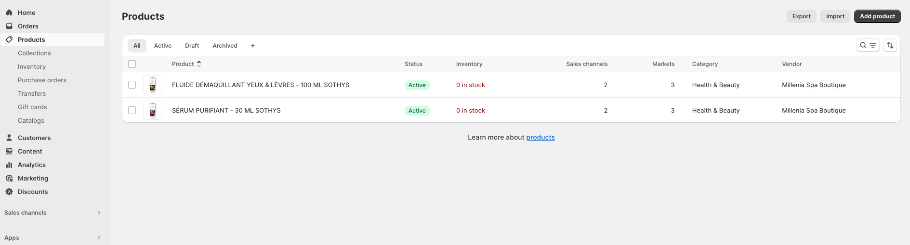Switch to the Archived tab
Viewport: 910px width, 245px height.
224,46
